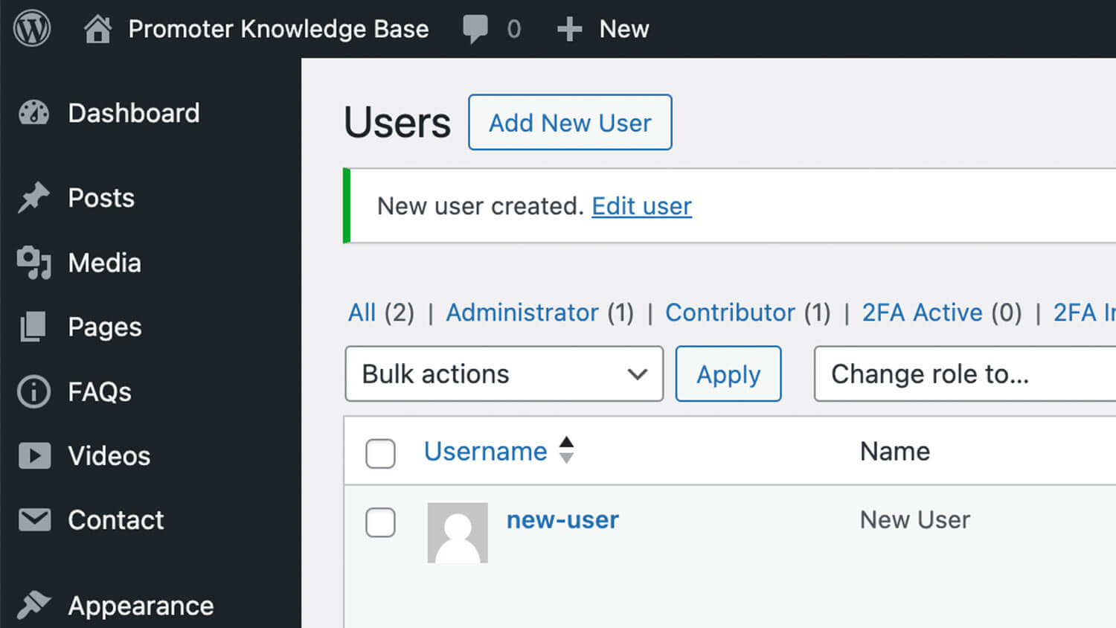
Task: Click the FAQs info icon
Action: (33, 391)
